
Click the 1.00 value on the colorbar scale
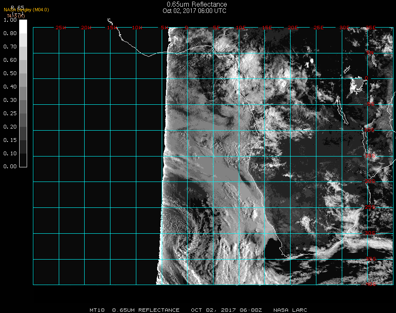click(x=10, y=20)
